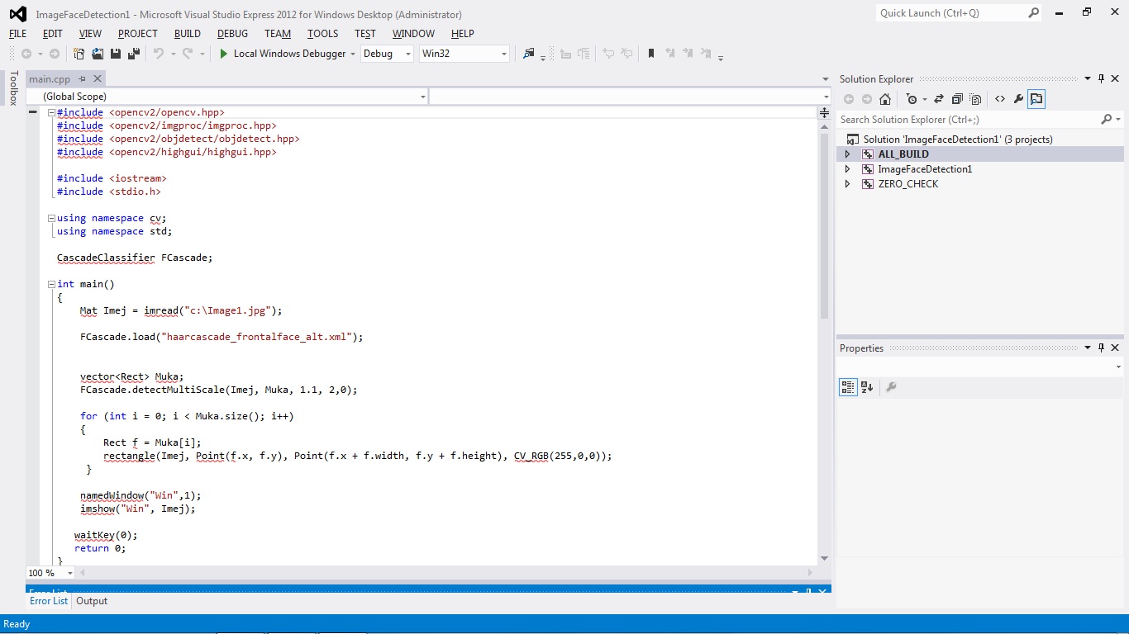Click the Solution Explorer search magnifier icon
The width and height of the screenshot is (1129, 634).
1107,120
